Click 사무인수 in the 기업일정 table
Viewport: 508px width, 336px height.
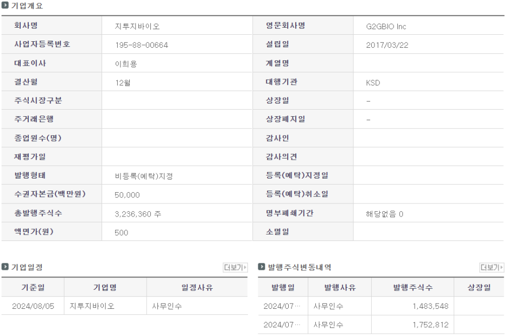167,306
